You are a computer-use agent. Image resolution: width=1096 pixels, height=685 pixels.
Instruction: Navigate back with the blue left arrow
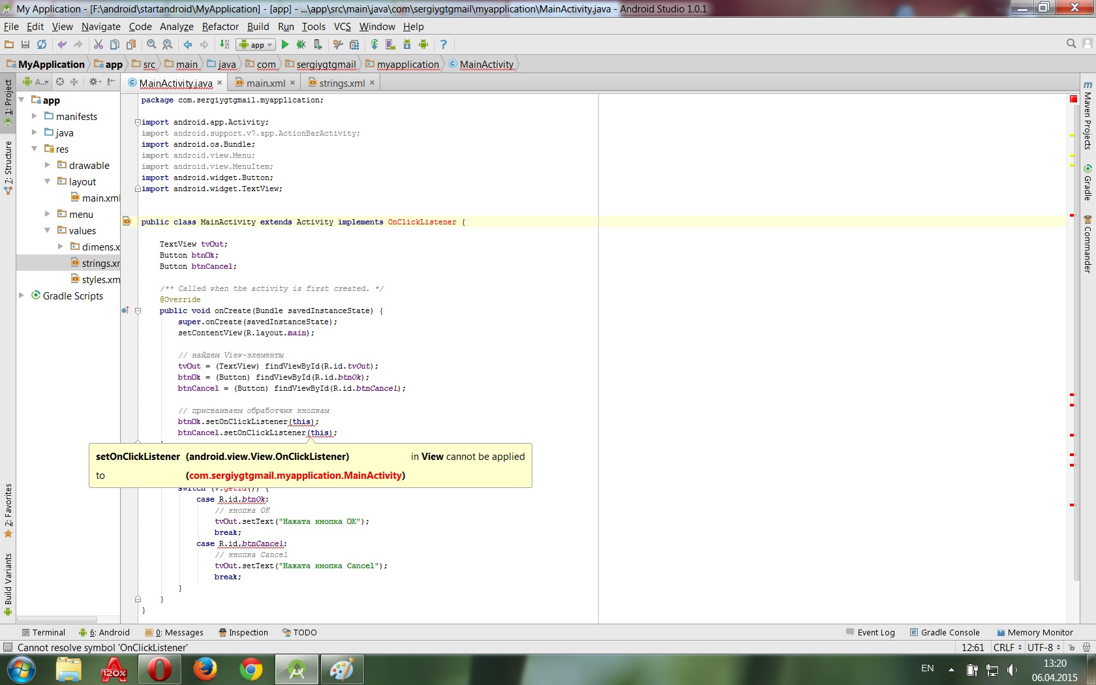tap(188, 44)
